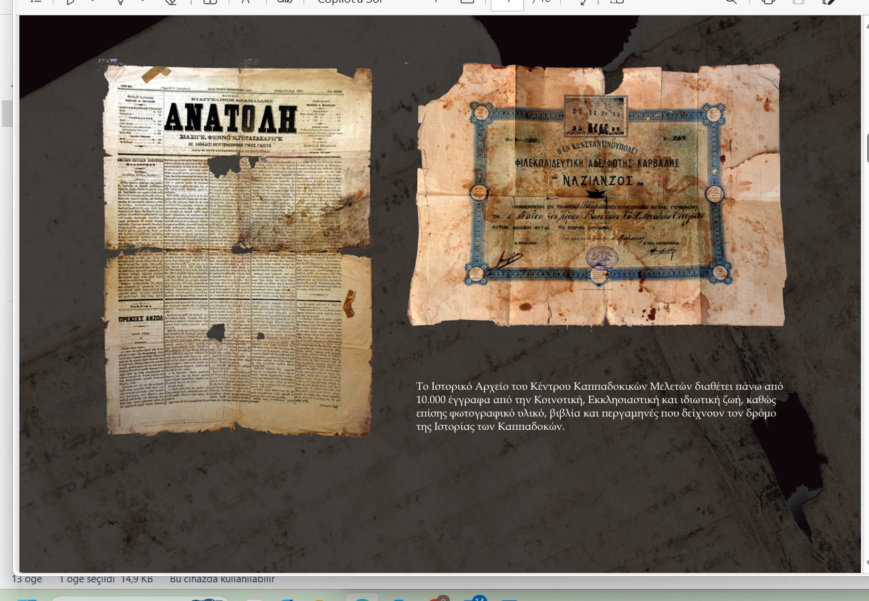Click the ΝΑΖΙΑΝΖΟΣ diploma image
Screen dimensions: 869x601
(596, 195)
